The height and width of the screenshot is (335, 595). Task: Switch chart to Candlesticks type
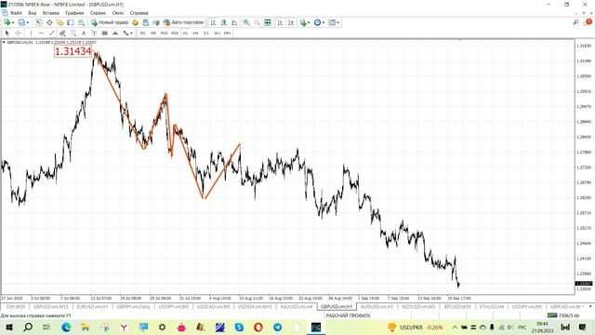coord(224,22)
